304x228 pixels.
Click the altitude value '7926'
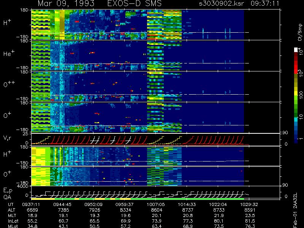pyautogui.click(x=95, y=210)
